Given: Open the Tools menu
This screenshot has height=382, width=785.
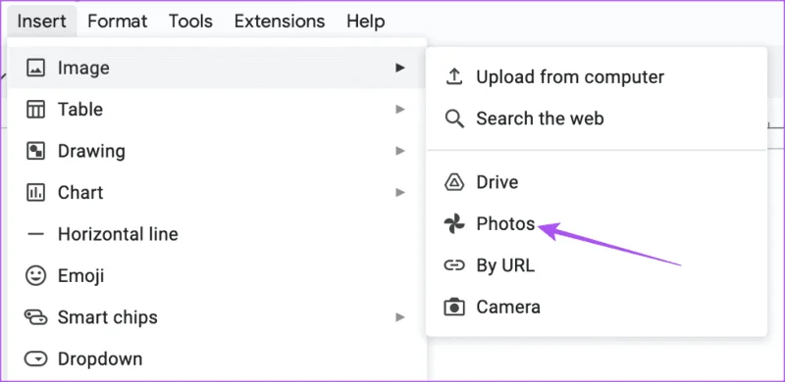Looking at the screenshot, I should click(x=190, y=22).
